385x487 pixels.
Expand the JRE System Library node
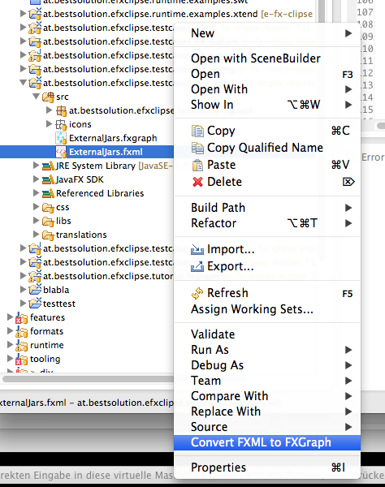pos(37,166)
